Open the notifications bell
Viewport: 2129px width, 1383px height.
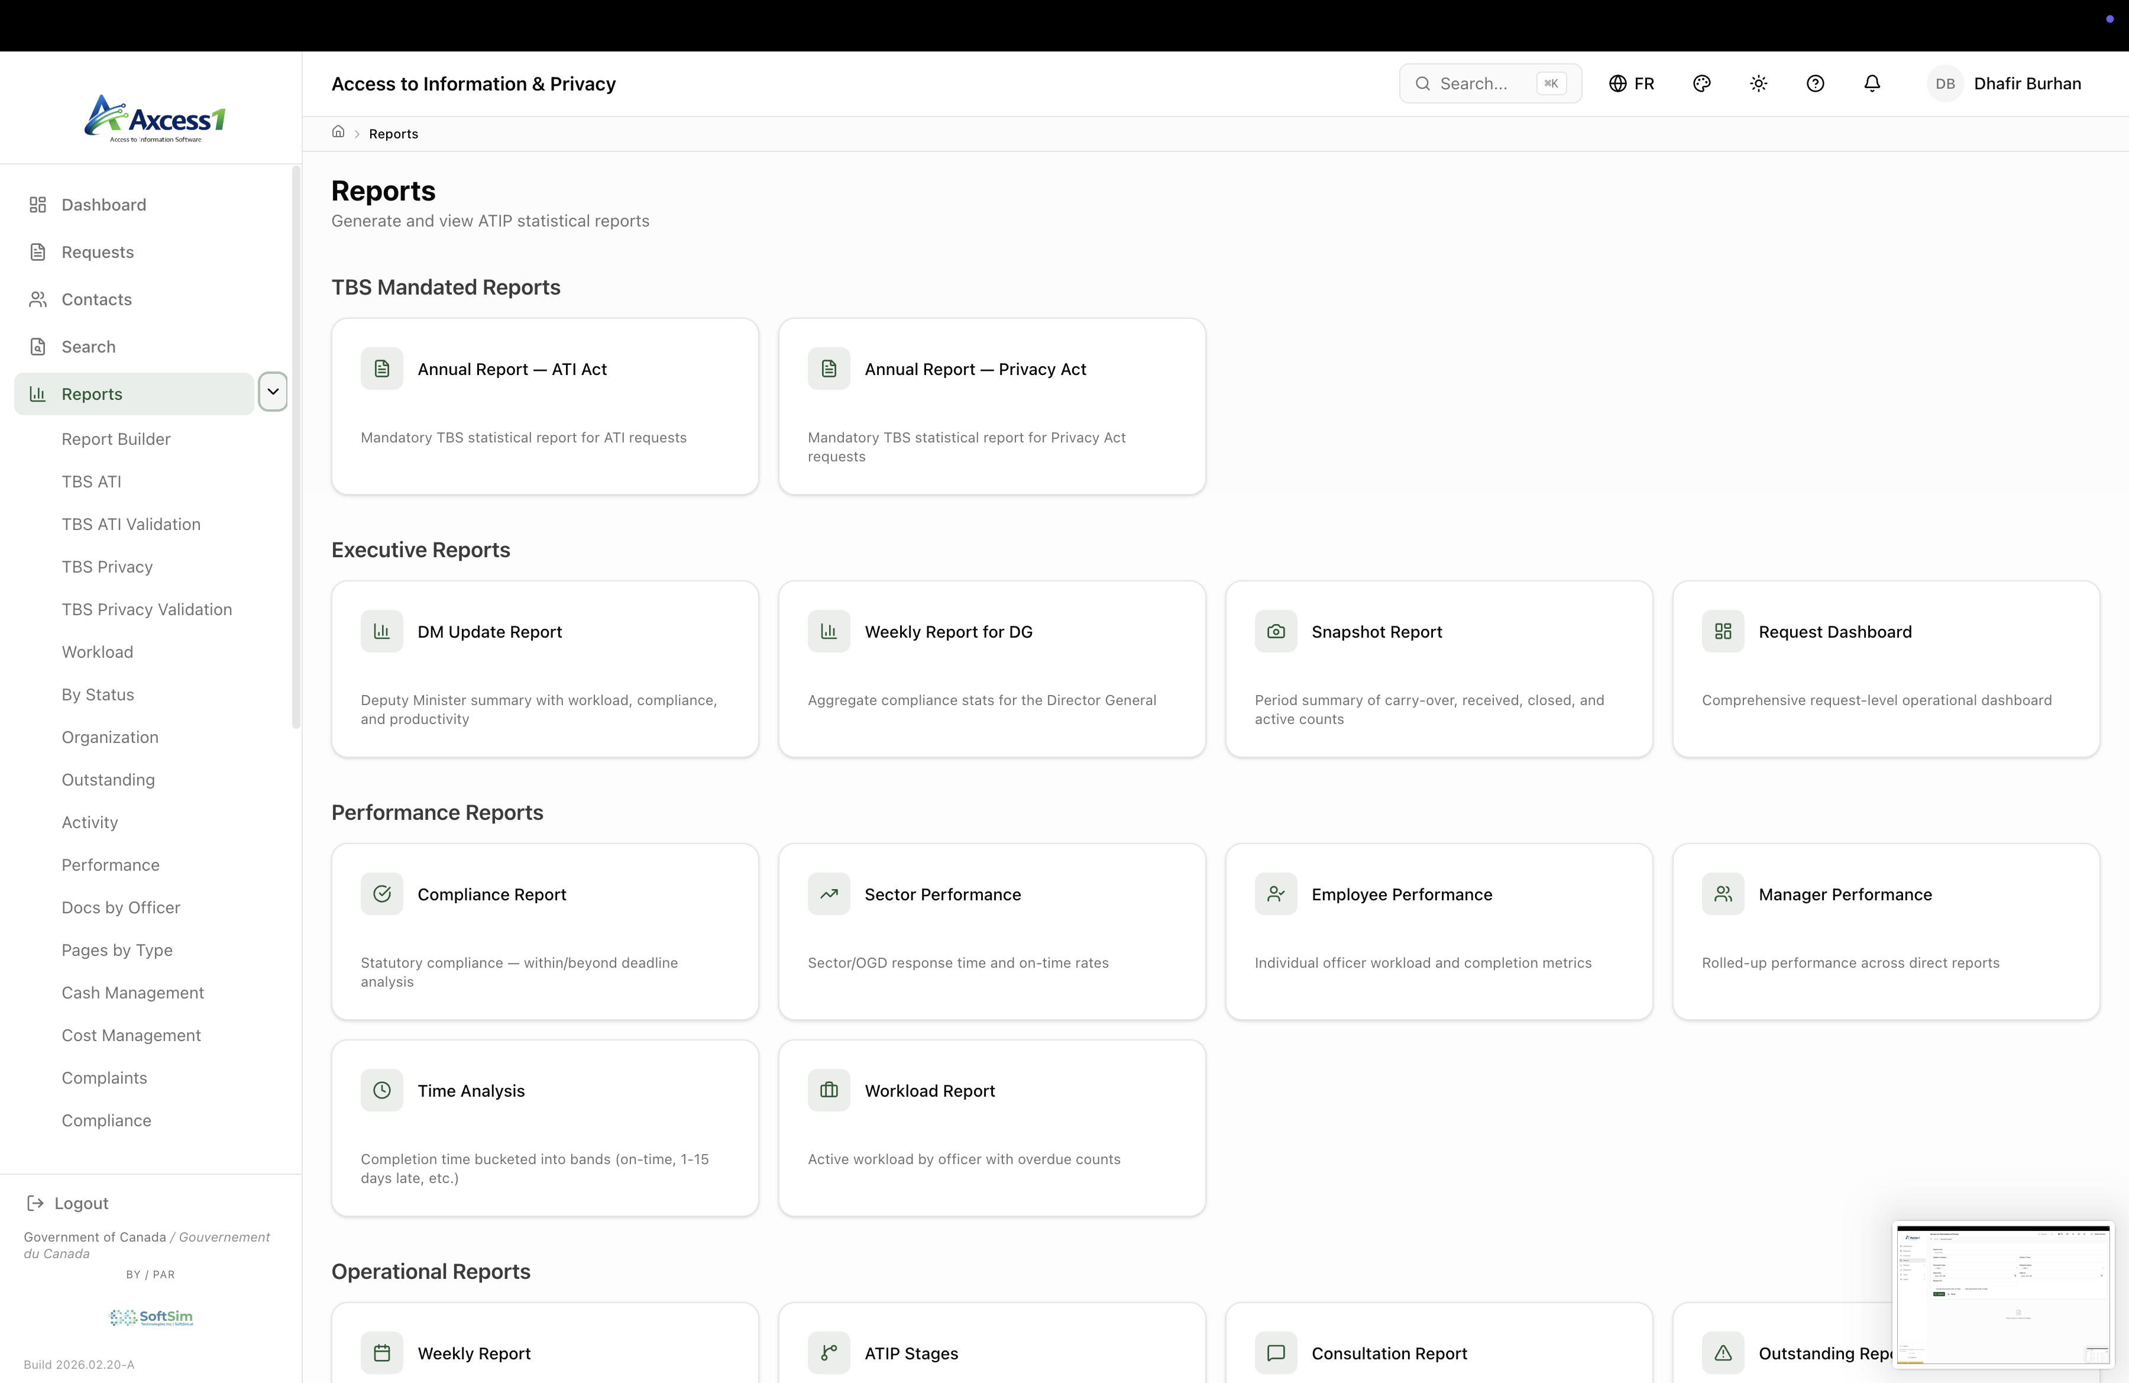(x=1871, y=83)
